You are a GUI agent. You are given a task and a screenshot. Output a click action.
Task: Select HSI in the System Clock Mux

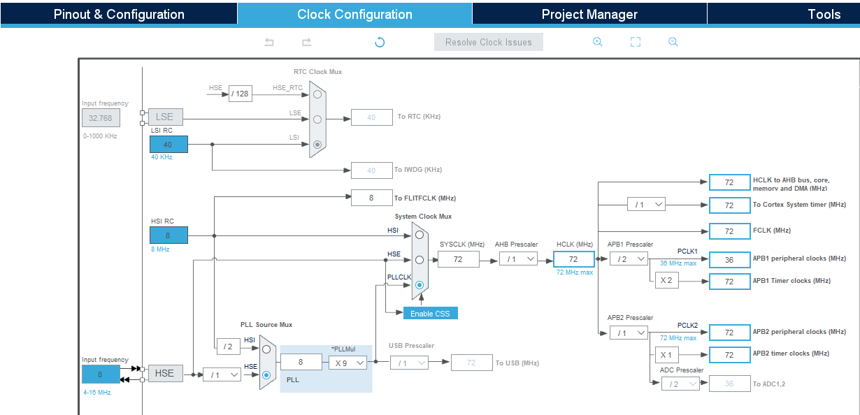[x=420, y=235]
